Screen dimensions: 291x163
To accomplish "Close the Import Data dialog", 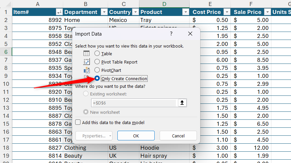I will pyautogui.click(x=190, y=34).
